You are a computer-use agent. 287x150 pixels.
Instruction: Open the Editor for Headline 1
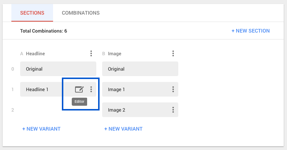click(79, 89)
